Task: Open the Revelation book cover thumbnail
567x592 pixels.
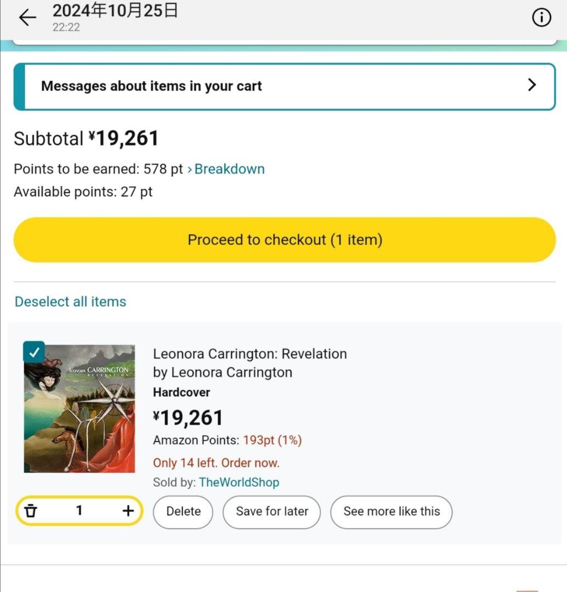Action: 80,409
